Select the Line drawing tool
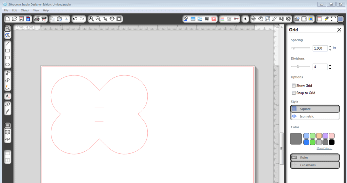 tap(7, 44)
